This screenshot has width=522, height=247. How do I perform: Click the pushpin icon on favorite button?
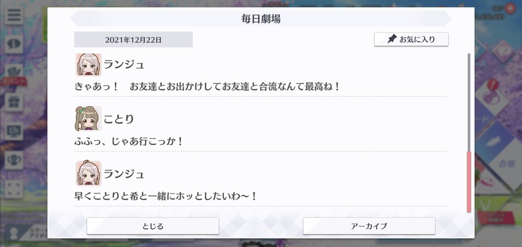[x=392, y=39]
